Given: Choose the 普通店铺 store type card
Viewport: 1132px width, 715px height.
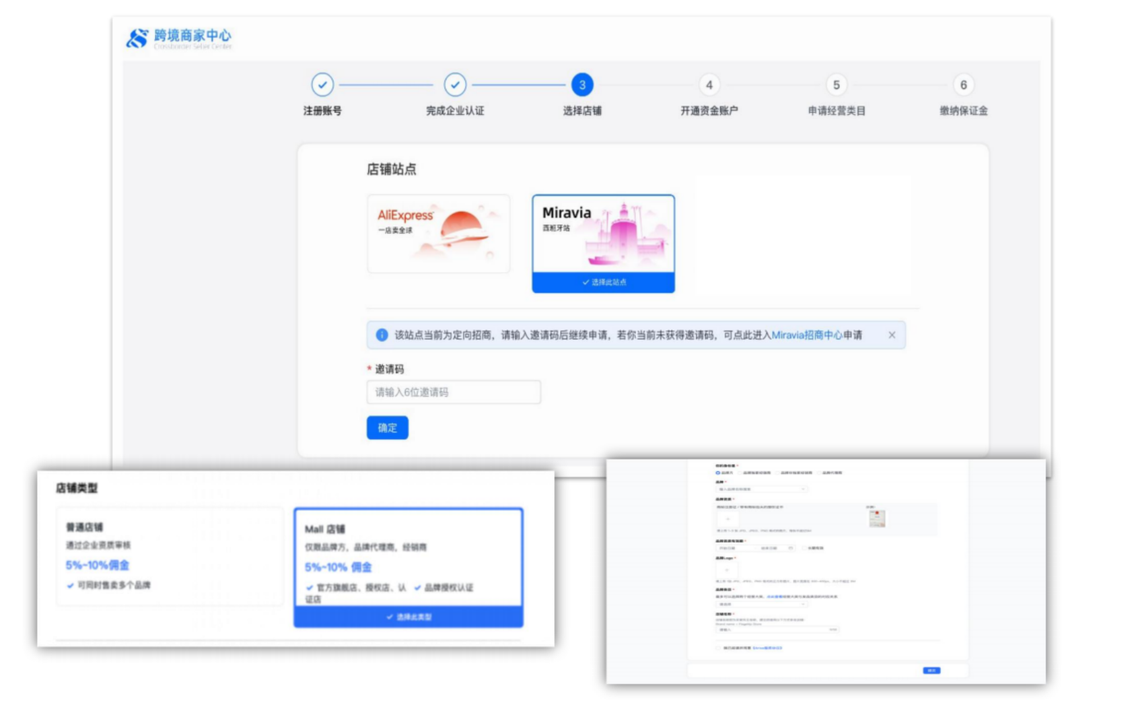Looking at the screenshot, I should pyautogui.click(x=170, y=556).
